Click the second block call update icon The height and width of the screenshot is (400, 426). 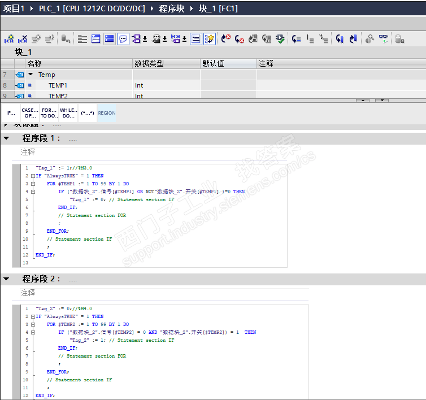pyautogui.click(x=267, y=39)
